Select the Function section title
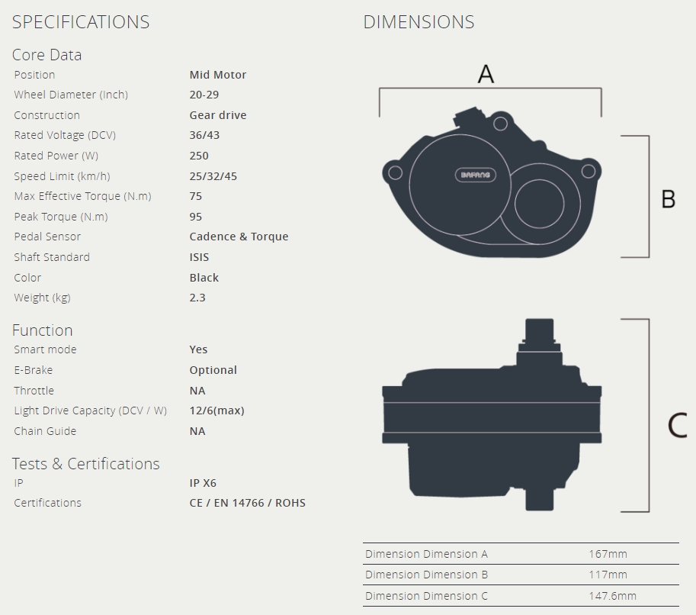Screen dimensions: 696x615 (x=43, y=330)
